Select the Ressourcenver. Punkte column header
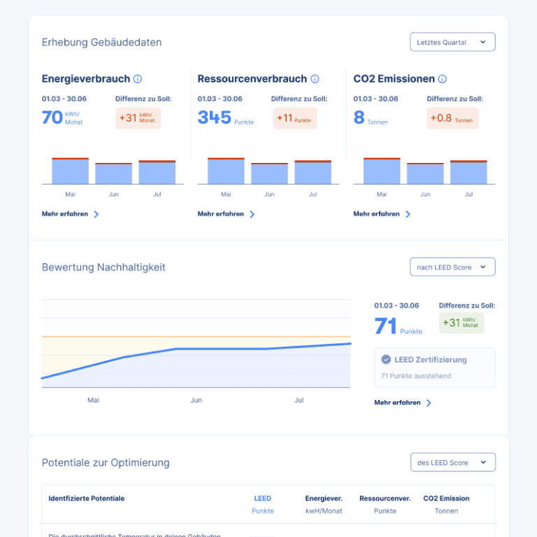The image size is (537, 537). (385, 504)
